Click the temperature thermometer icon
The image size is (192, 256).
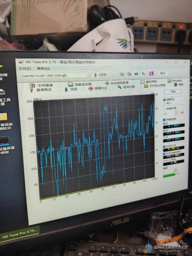[x=95, y=75]
